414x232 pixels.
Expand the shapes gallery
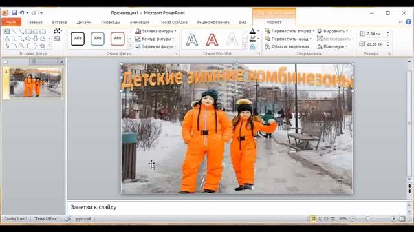[49, 46]
